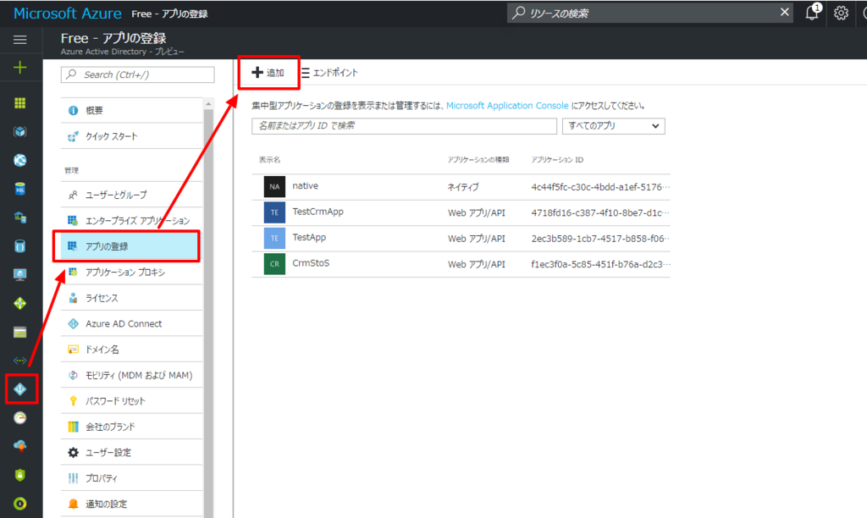Image resolution: width=867 pixels, height=518 pixels.
Task: Open the notifications bell icon
Action: 812,13
